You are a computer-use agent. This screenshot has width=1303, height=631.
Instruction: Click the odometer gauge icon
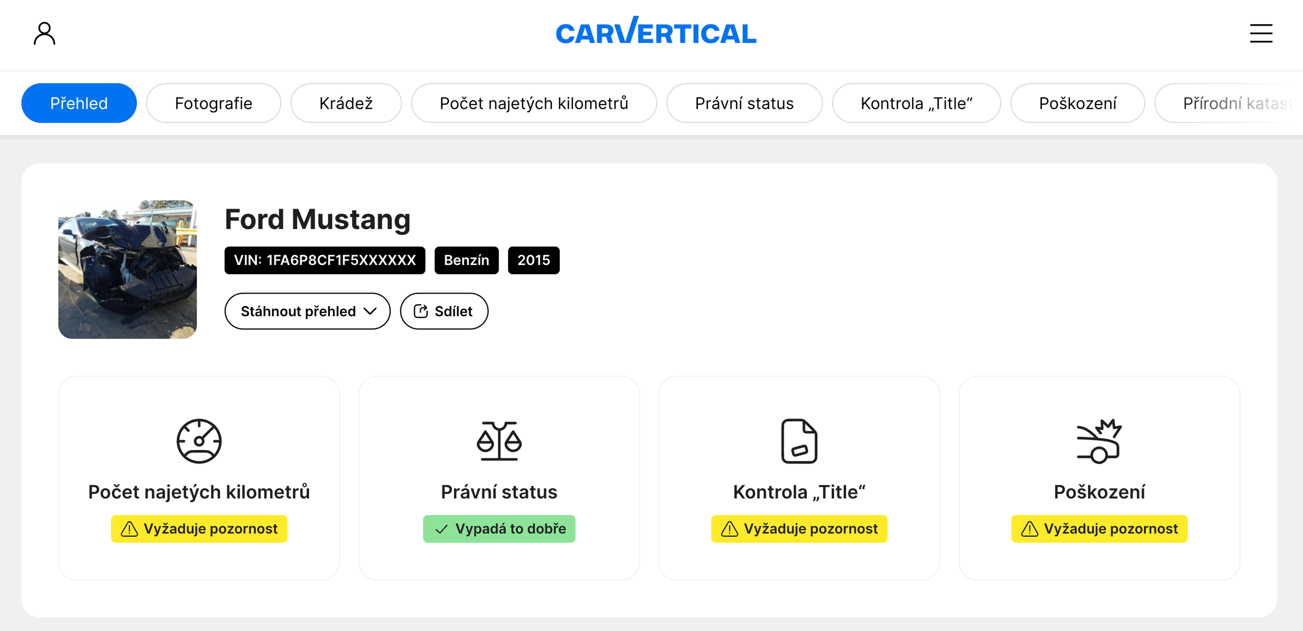(x=199, y=441)
